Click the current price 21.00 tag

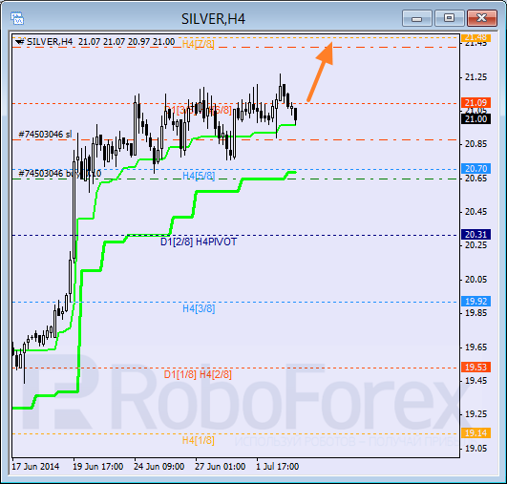[x=475, y=119]
